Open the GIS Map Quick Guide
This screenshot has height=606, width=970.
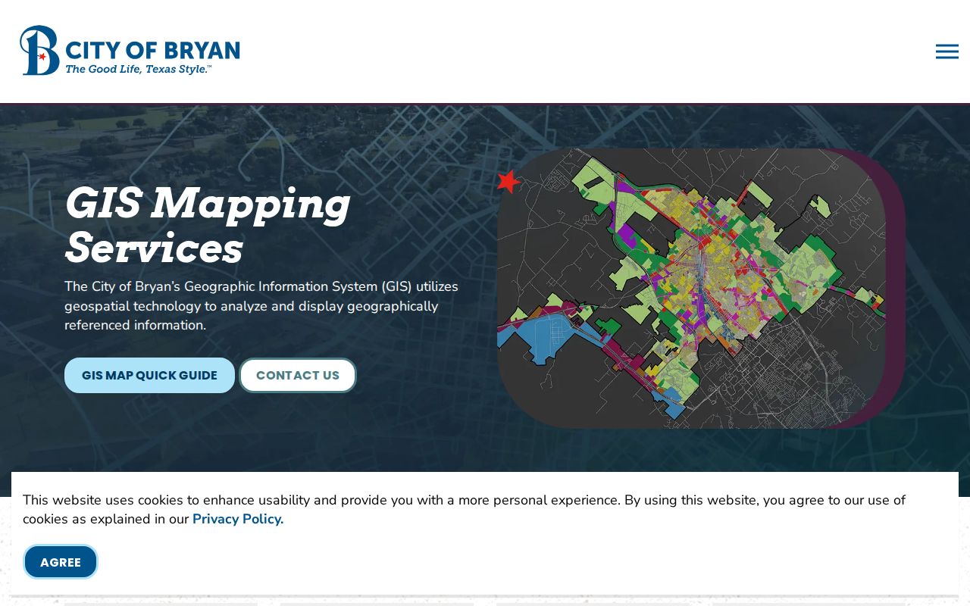(x=149, y=376)
